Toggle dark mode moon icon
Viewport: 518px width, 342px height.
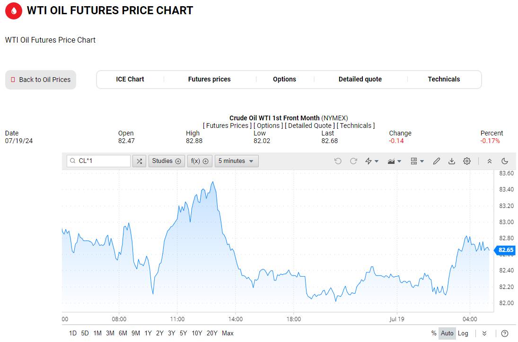(505, 161)
